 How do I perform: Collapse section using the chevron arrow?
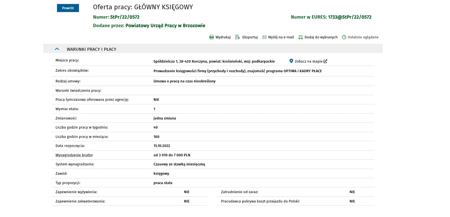click(57, 49)
